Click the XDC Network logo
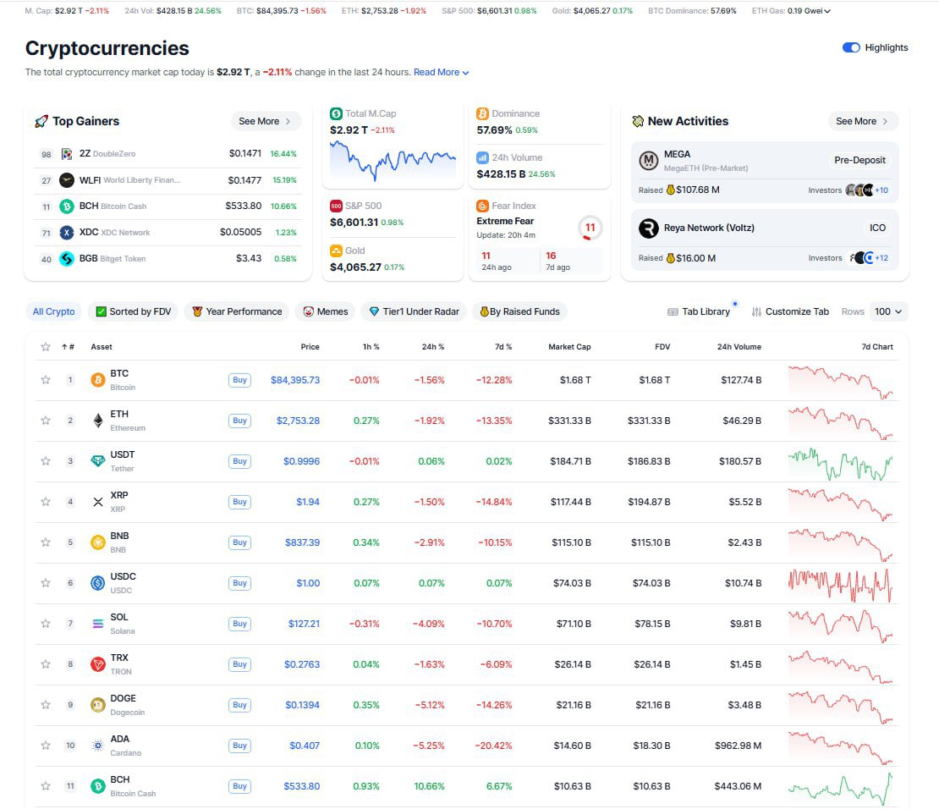The width and height of the screenshot is (939, 809). [67, 233]
